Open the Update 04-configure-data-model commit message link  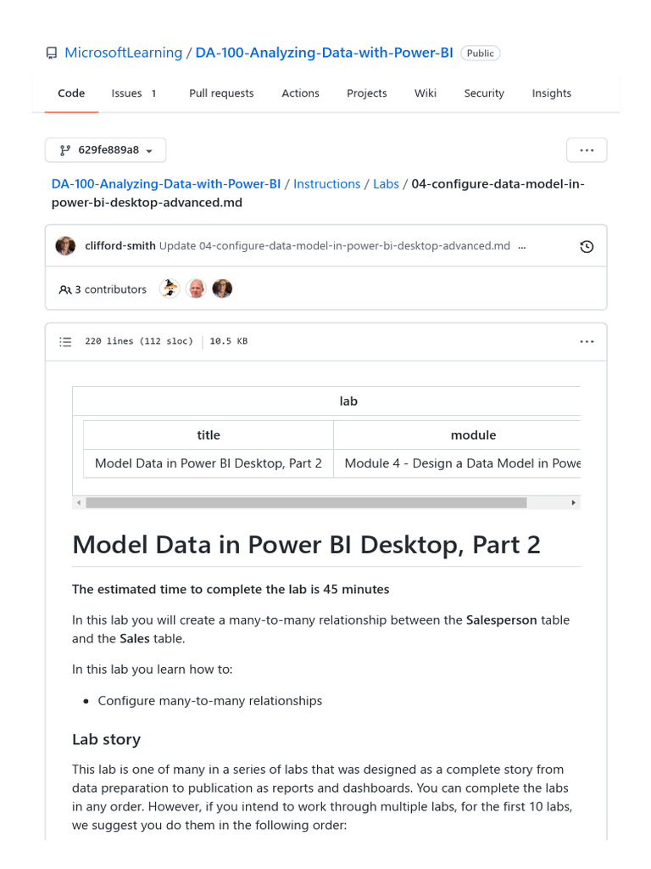(x=335, y=245)
